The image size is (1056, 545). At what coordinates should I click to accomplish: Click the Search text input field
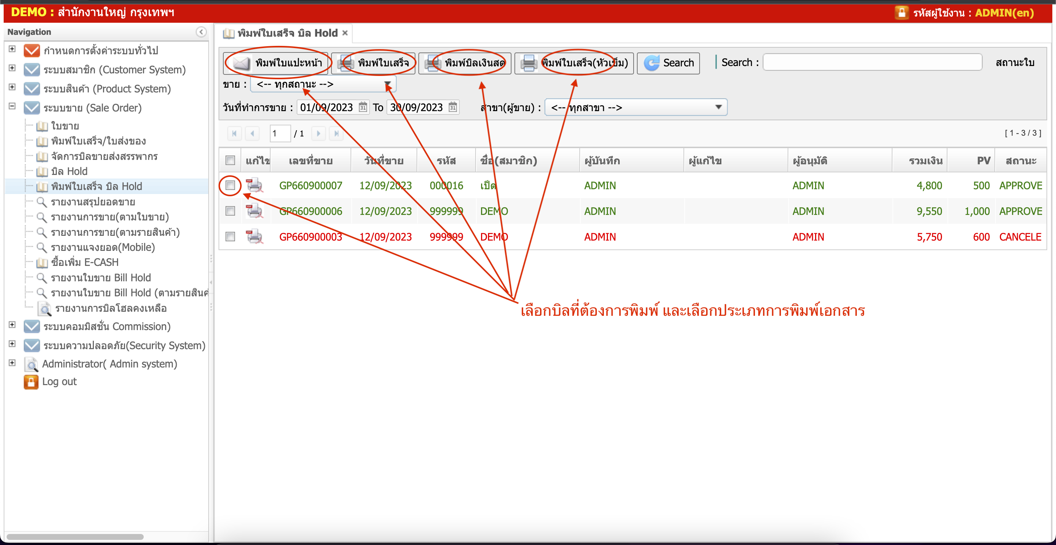[872, 62]
